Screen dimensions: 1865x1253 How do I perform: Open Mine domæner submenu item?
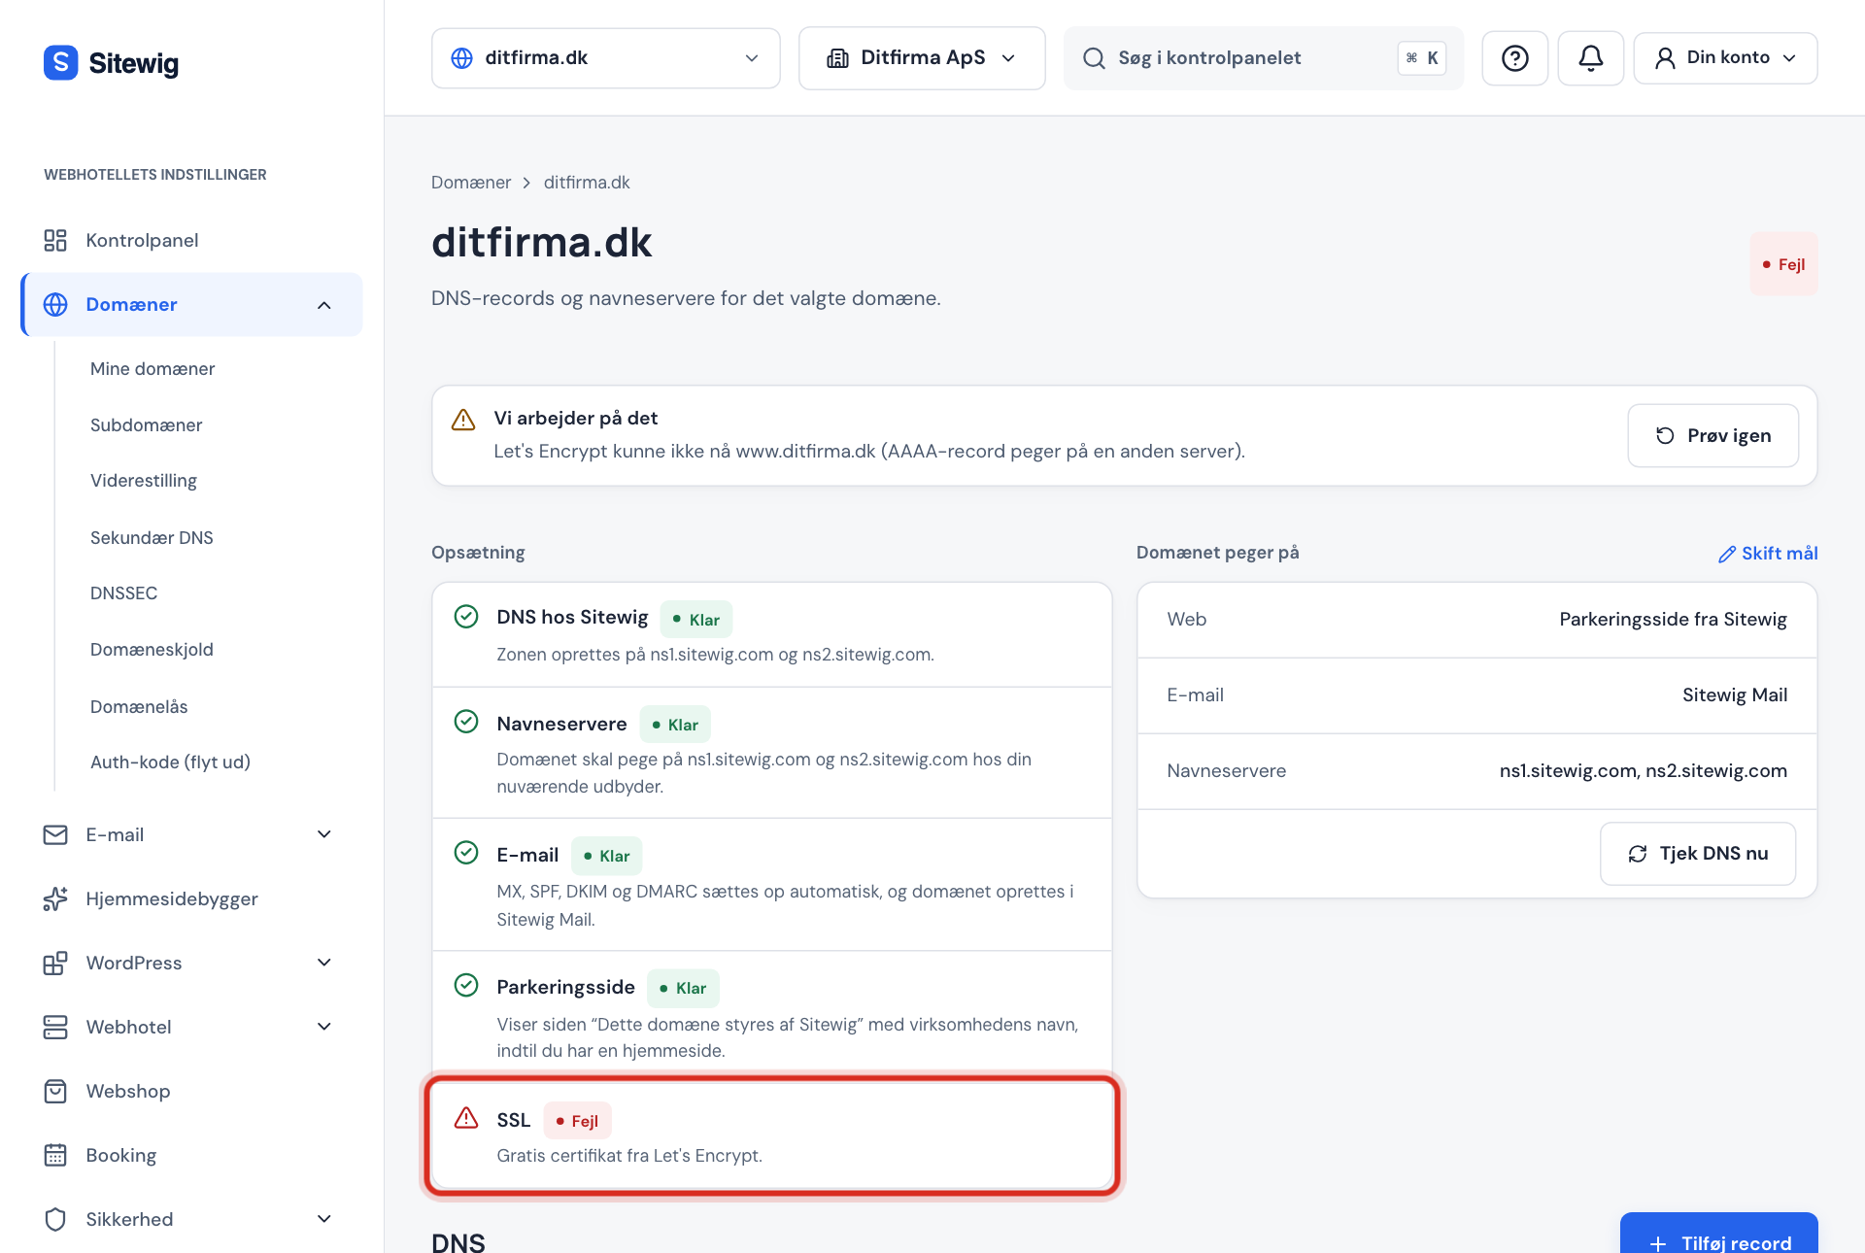click(x=153, y=369)
